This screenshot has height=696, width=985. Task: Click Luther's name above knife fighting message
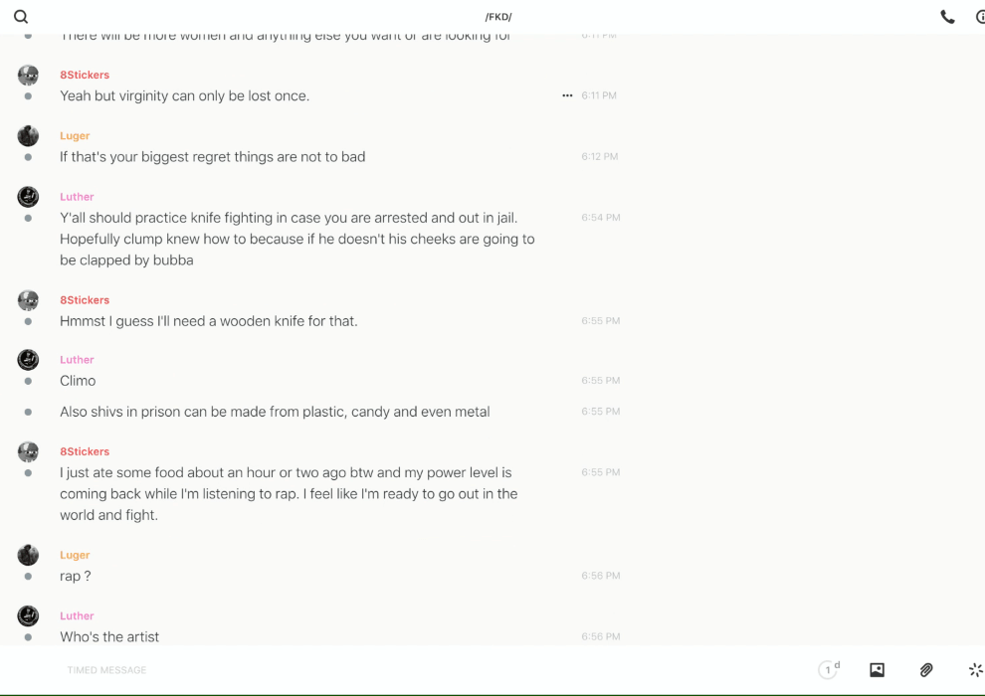[77, 197]
